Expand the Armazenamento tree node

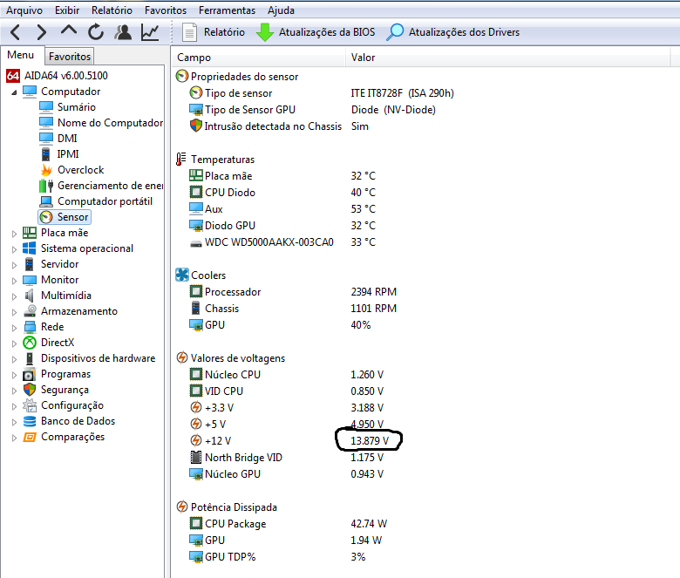point(14,311)
